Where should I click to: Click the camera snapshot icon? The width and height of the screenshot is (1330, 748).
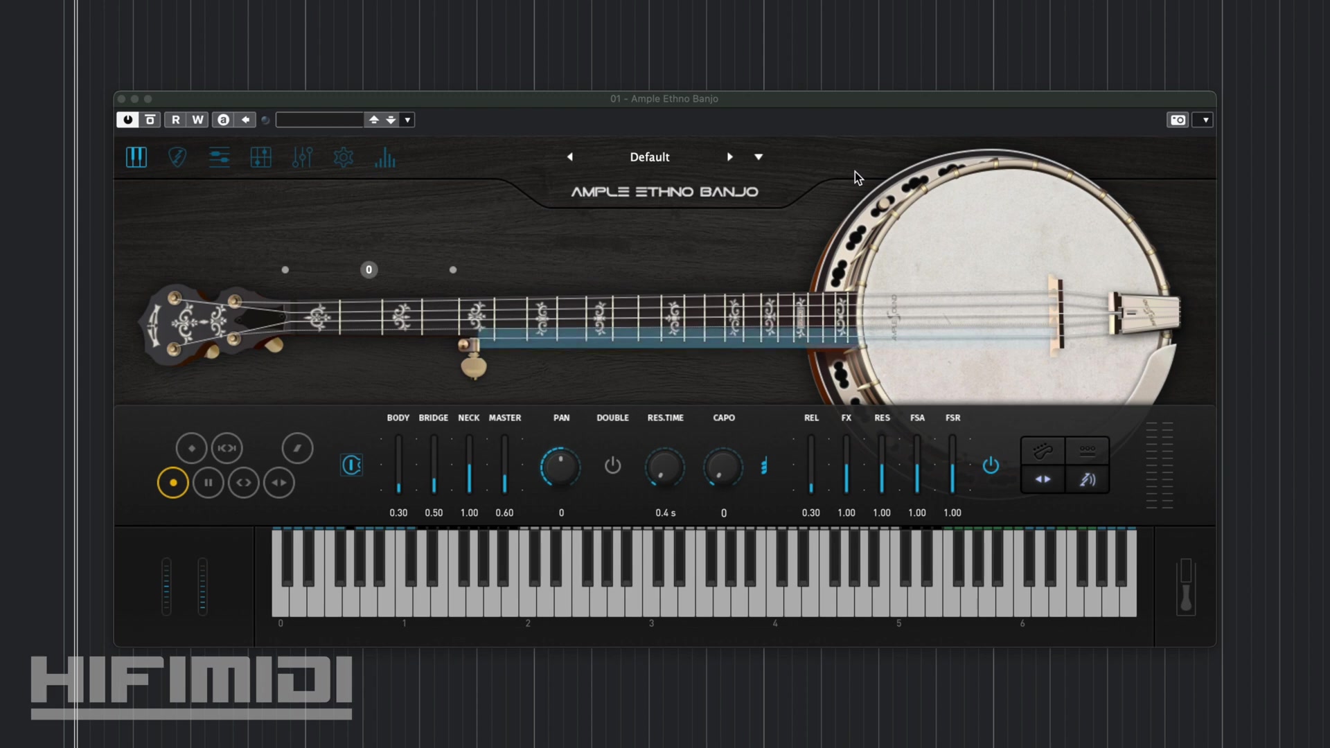coord(1178,120)
